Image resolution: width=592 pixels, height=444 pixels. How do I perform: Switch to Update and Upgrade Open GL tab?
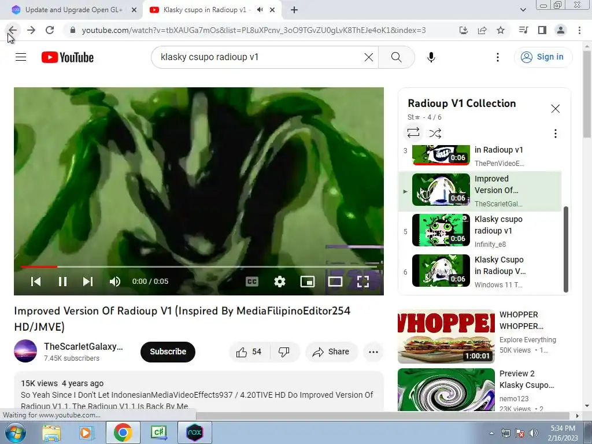pyautogui.click(x=73, y=10)
